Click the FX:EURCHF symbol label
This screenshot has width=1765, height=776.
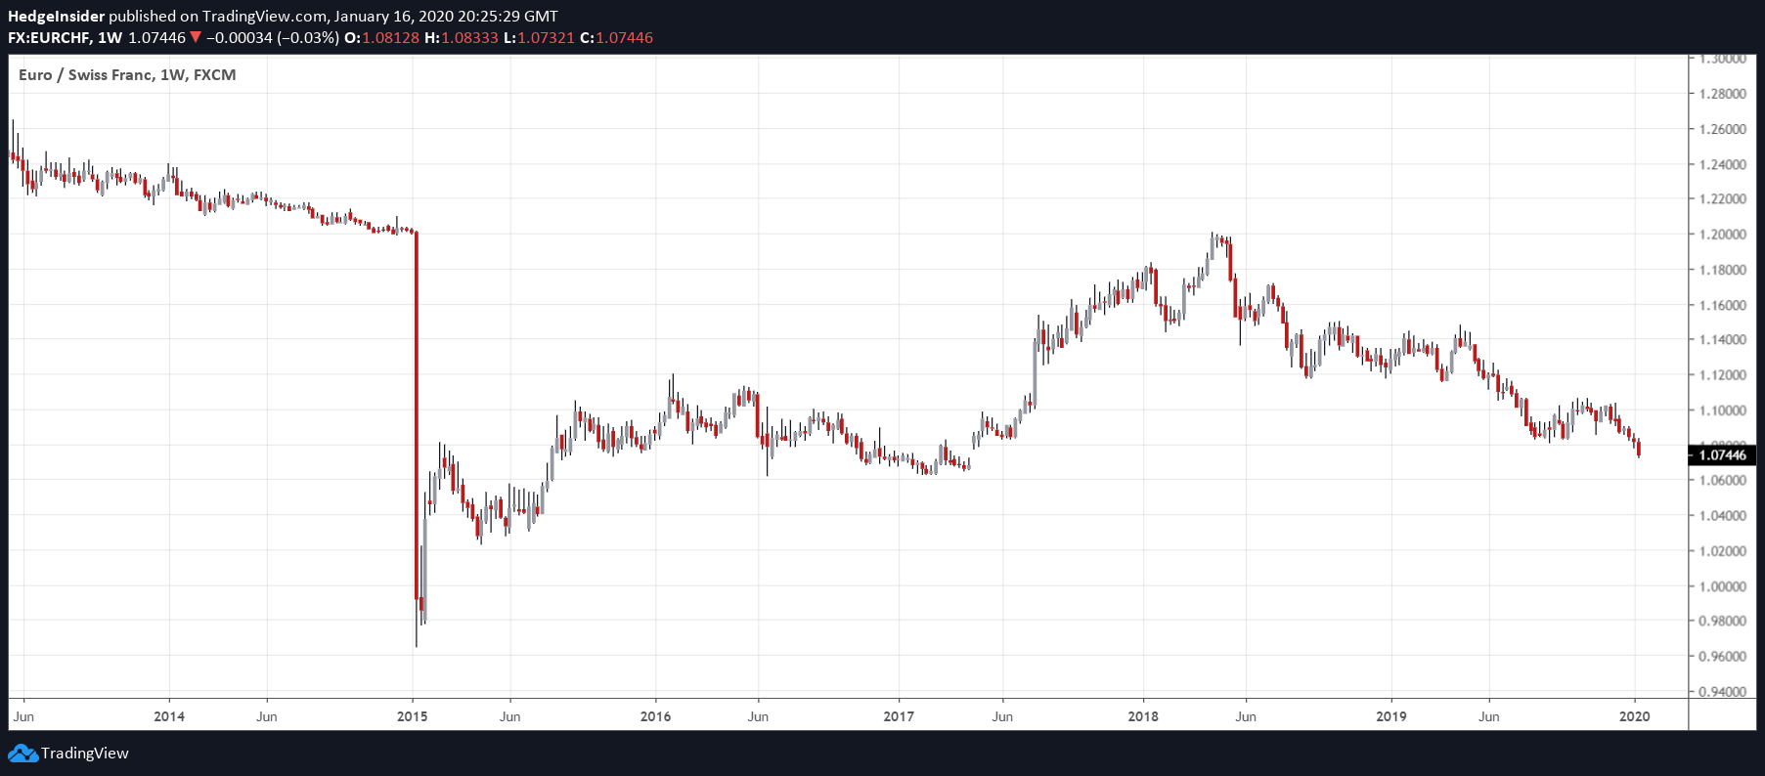(50, 38)
